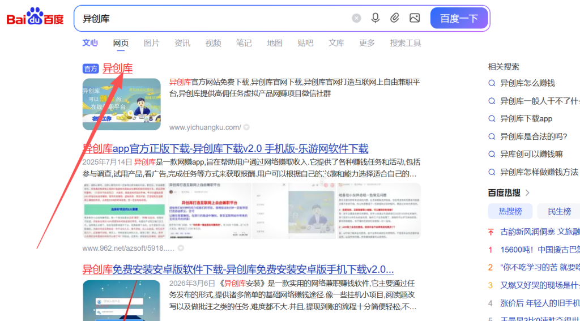Open hot topic 你不吃学习的苦
This screenshot has width=580, height=321.
coord(540,267)
